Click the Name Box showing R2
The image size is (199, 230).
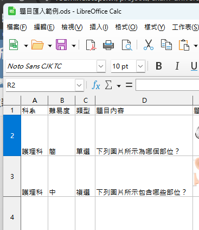coord(41,85)
